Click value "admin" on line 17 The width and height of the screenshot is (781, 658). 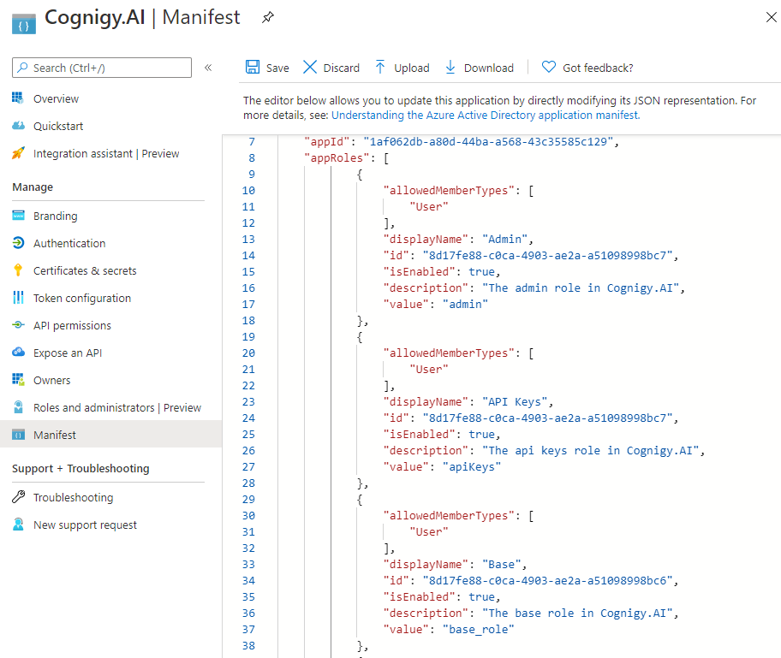[x=465, y=305]
